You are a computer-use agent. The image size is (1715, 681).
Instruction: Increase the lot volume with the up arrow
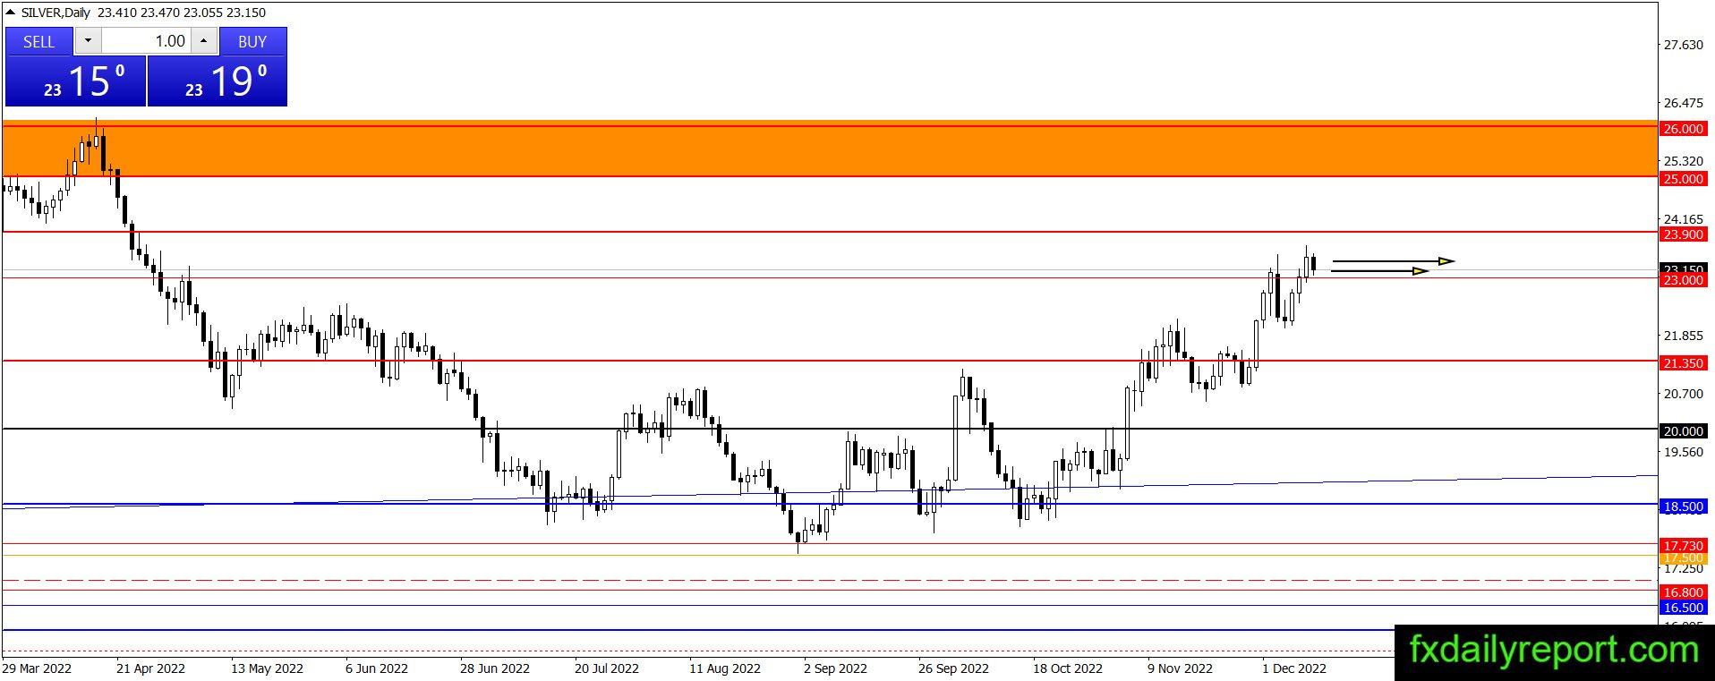204,41
